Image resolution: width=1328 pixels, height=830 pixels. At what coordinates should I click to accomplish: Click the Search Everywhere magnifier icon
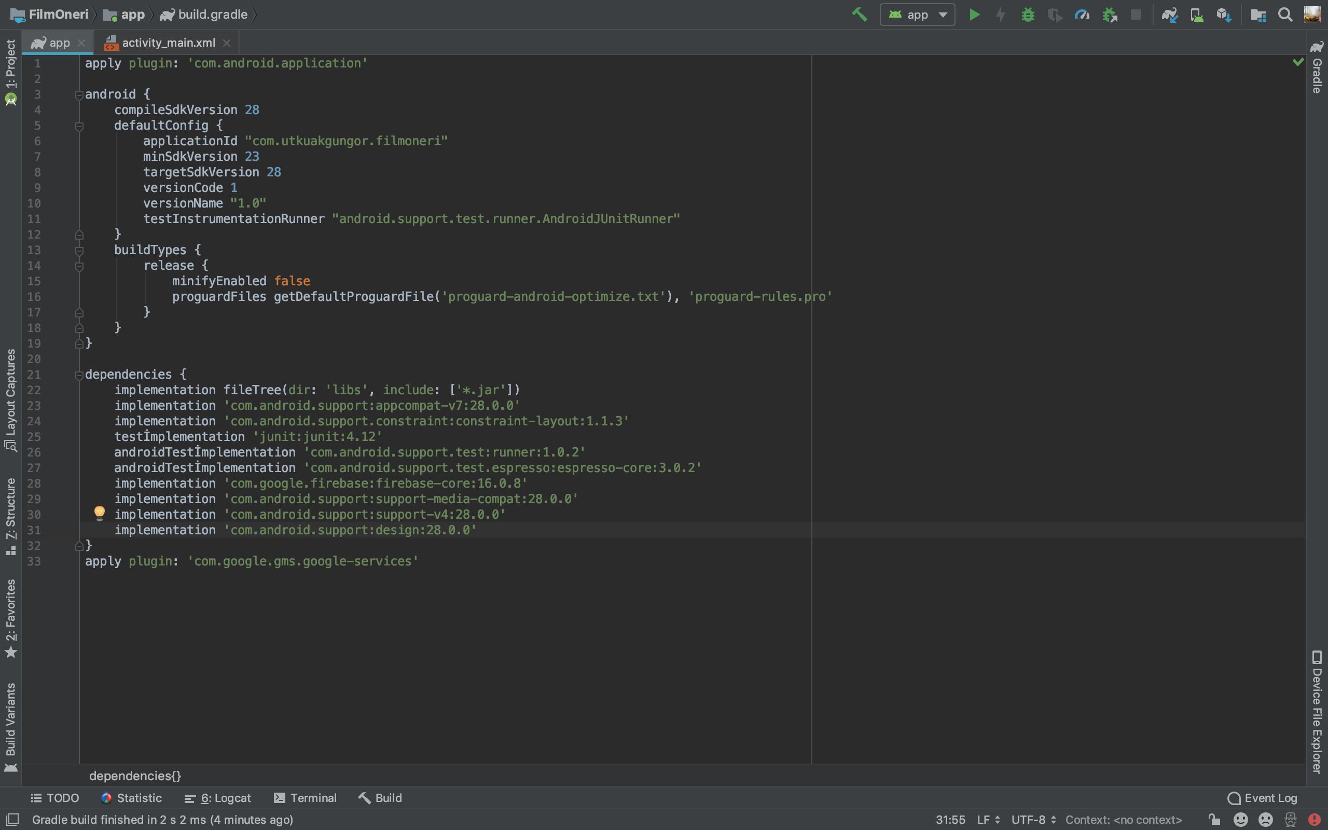1284,15
